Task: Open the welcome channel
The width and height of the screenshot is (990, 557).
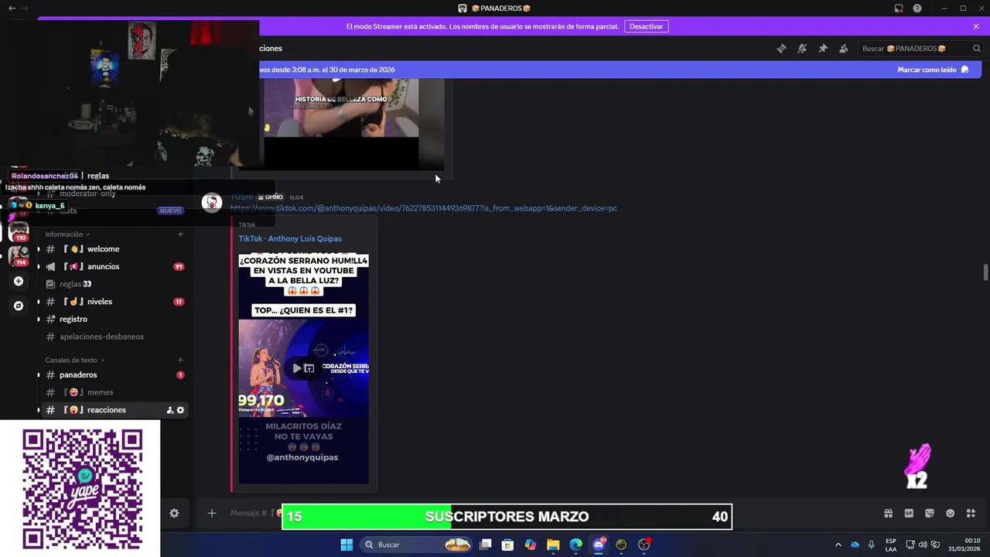Action: tap(113, 249)
